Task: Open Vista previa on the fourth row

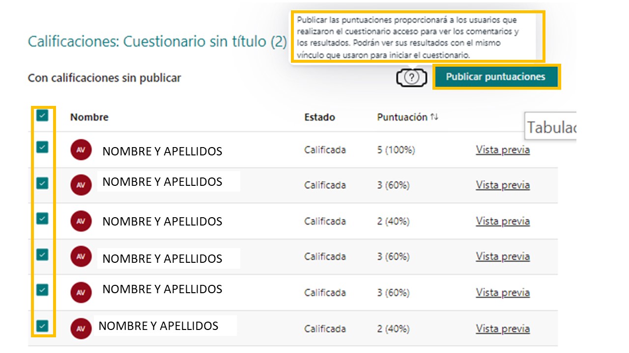Action: pos(502,256)
